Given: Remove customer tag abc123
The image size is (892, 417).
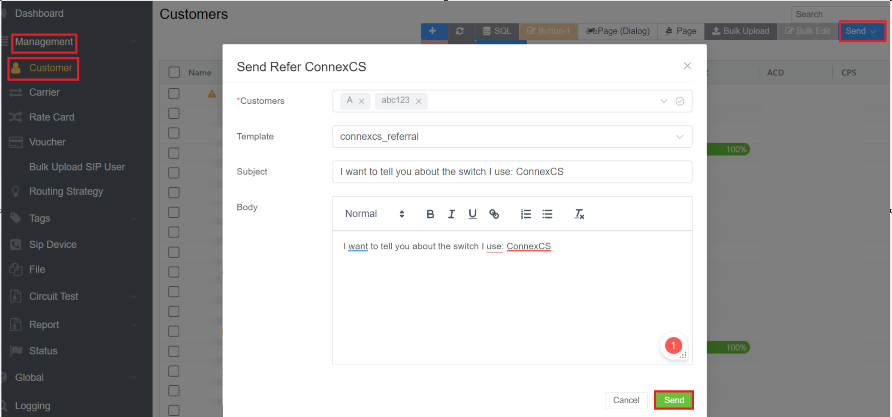Looking at the screenshot, I should (x=419, y=101).
